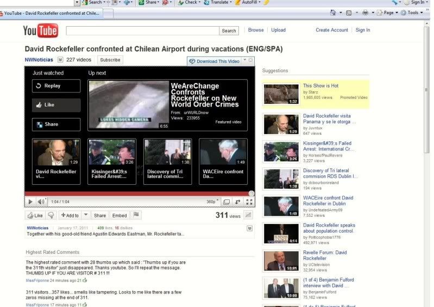Click the YouTube logo
The height and width of the screenshot is (307, 434).
(x=40, y=30)
